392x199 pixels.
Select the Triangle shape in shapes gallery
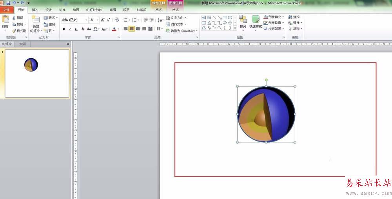pyautogui.click(x=209, y=23)
